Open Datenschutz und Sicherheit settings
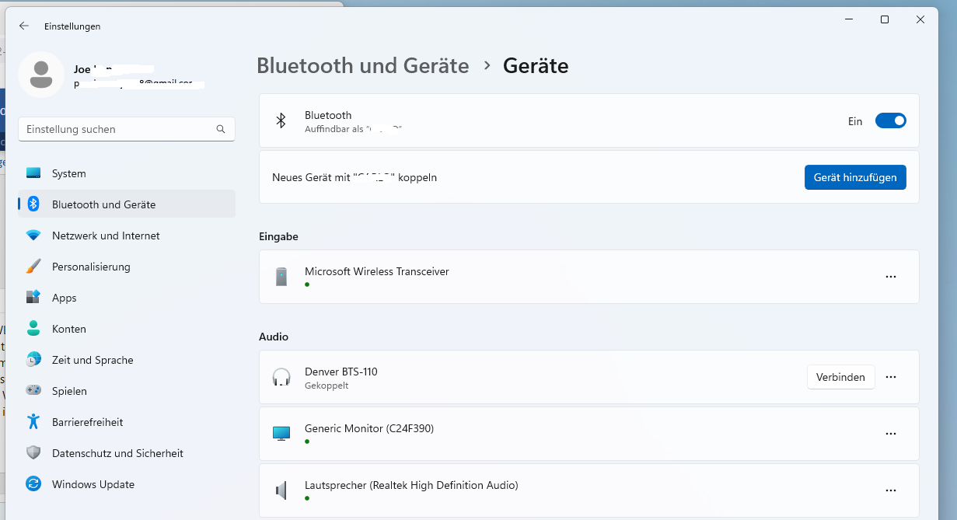 point(127,453)
